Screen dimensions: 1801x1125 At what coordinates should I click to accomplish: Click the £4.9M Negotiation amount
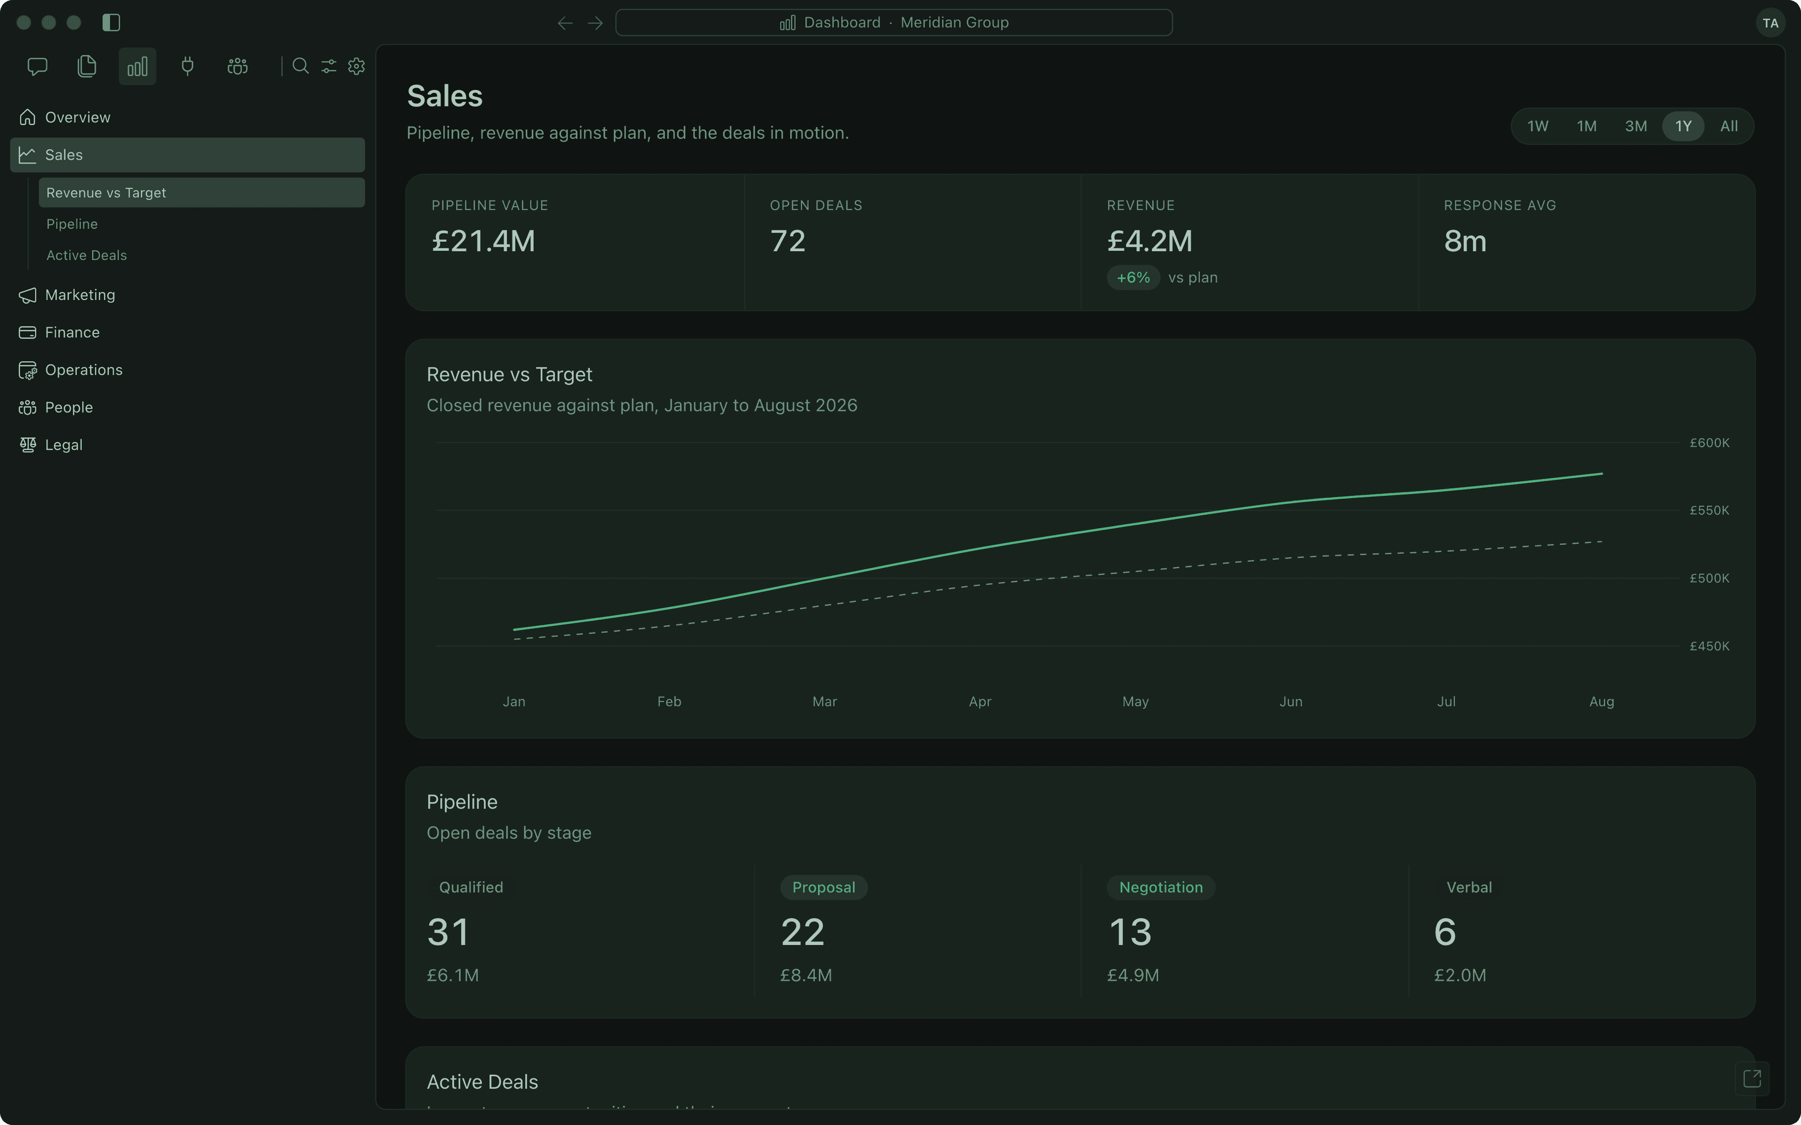tap(1133, 975)
